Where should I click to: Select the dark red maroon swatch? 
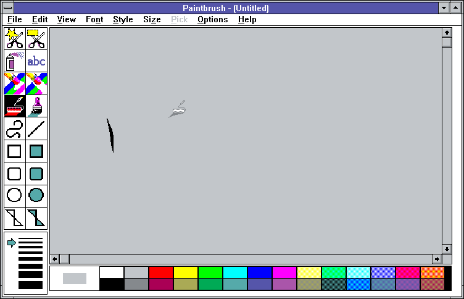click(x=161, y=284)
